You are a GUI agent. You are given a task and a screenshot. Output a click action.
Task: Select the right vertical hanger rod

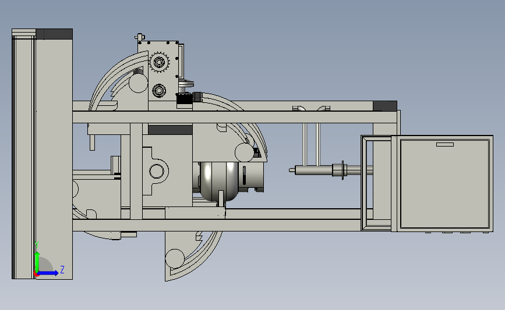pos(317,144)
